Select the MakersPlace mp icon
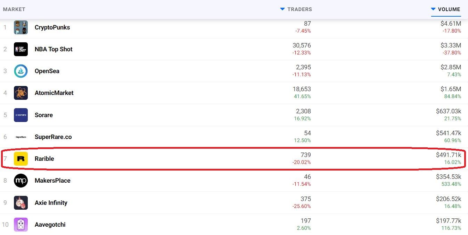 (21, 181)
